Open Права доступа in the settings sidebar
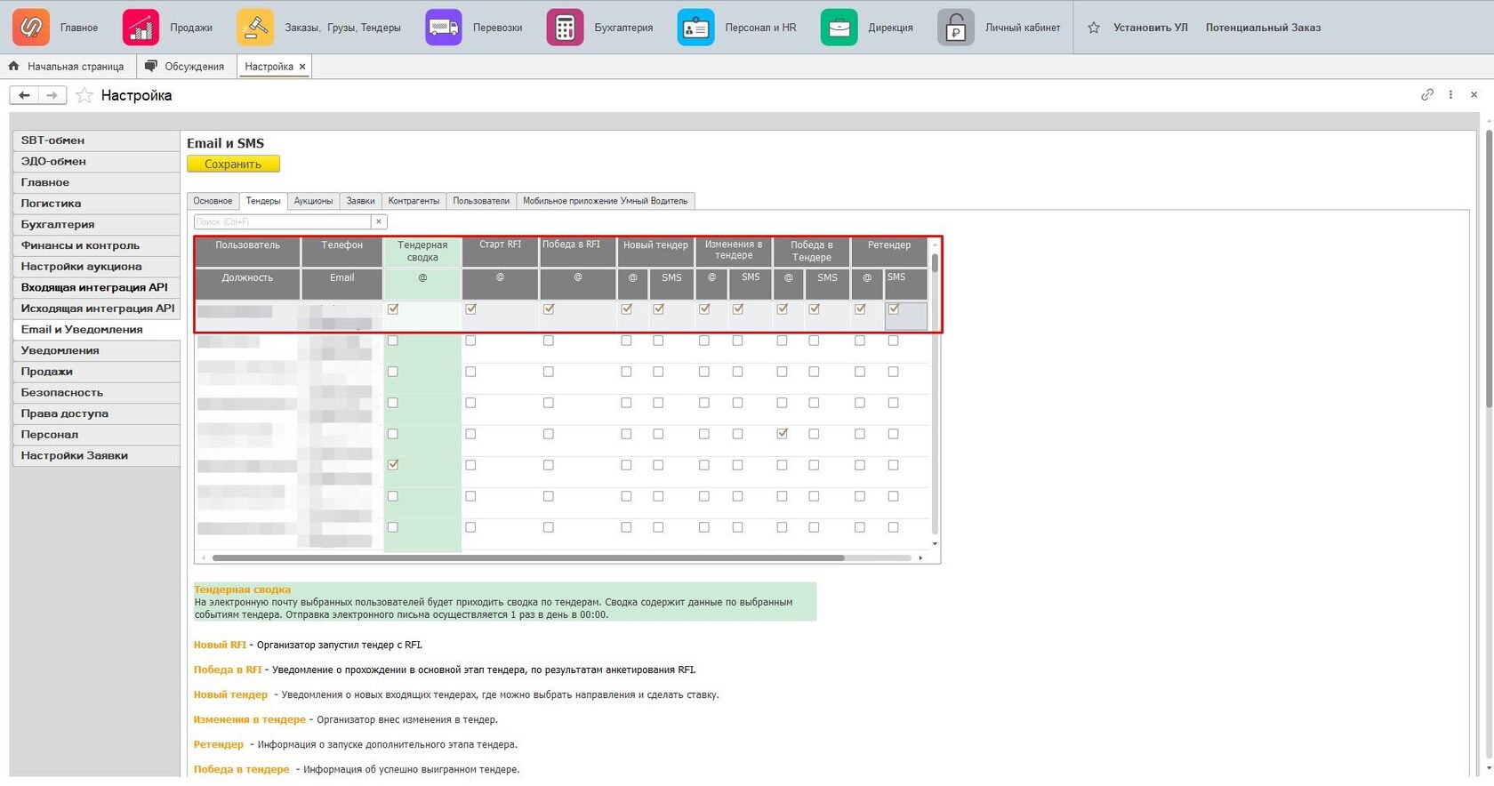The image size is (1494, 786). tap(96, 413)
